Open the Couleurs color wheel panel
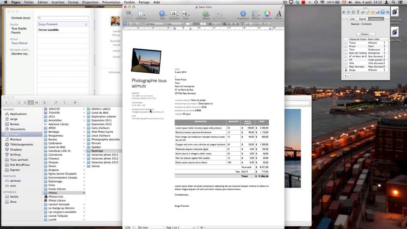Image resolution: width=407 pixels, height=229 pixels. pos(267,14)
